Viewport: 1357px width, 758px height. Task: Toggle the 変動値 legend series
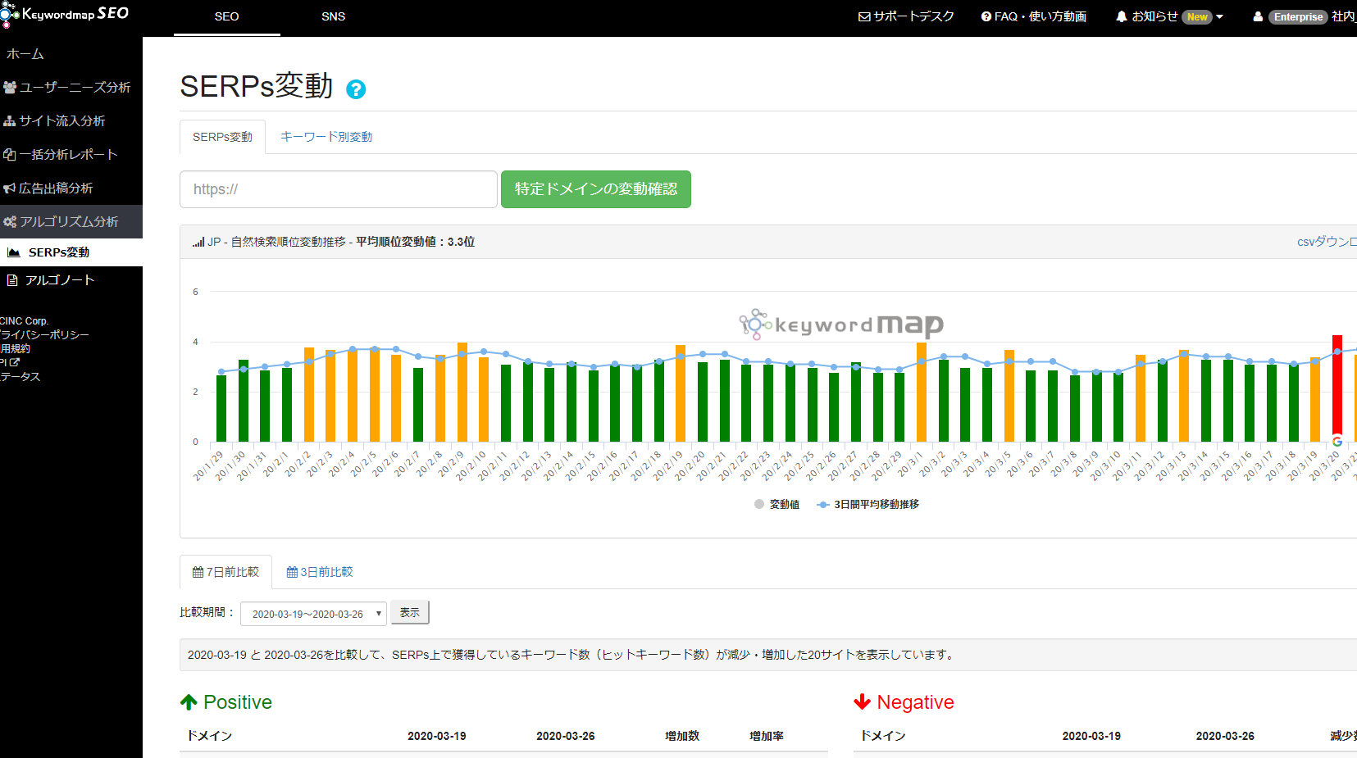(776, 505)
